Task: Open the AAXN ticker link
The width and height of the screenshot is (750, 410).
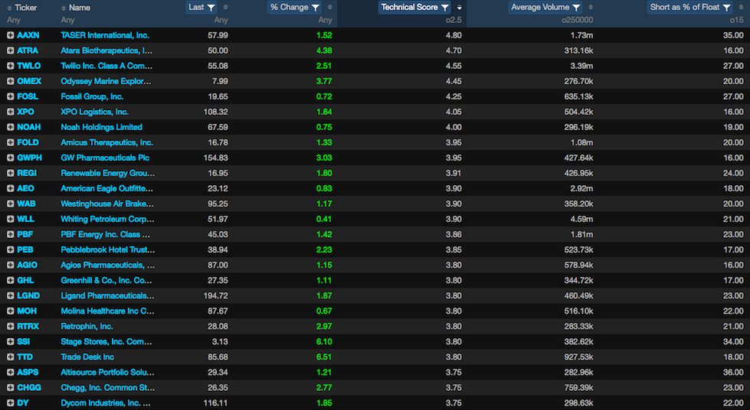Action: click(28, 35)
